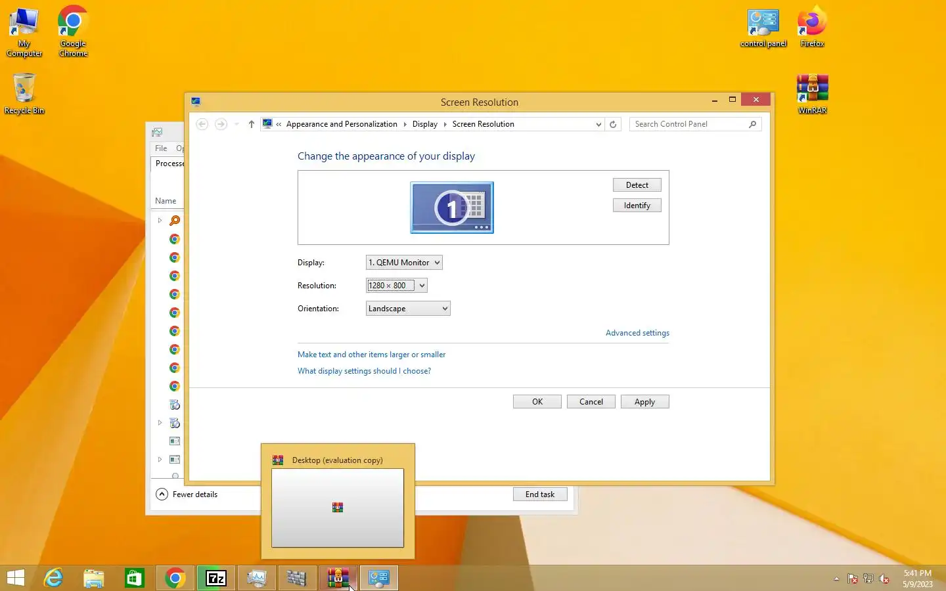
Task: Open Action Center flag tray icon
Action: [x=852, y=579]
